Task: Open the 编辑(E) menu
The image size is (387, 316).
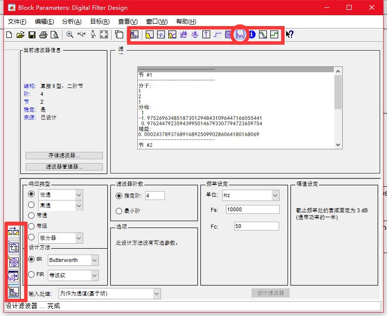Action: pos(44,22)
